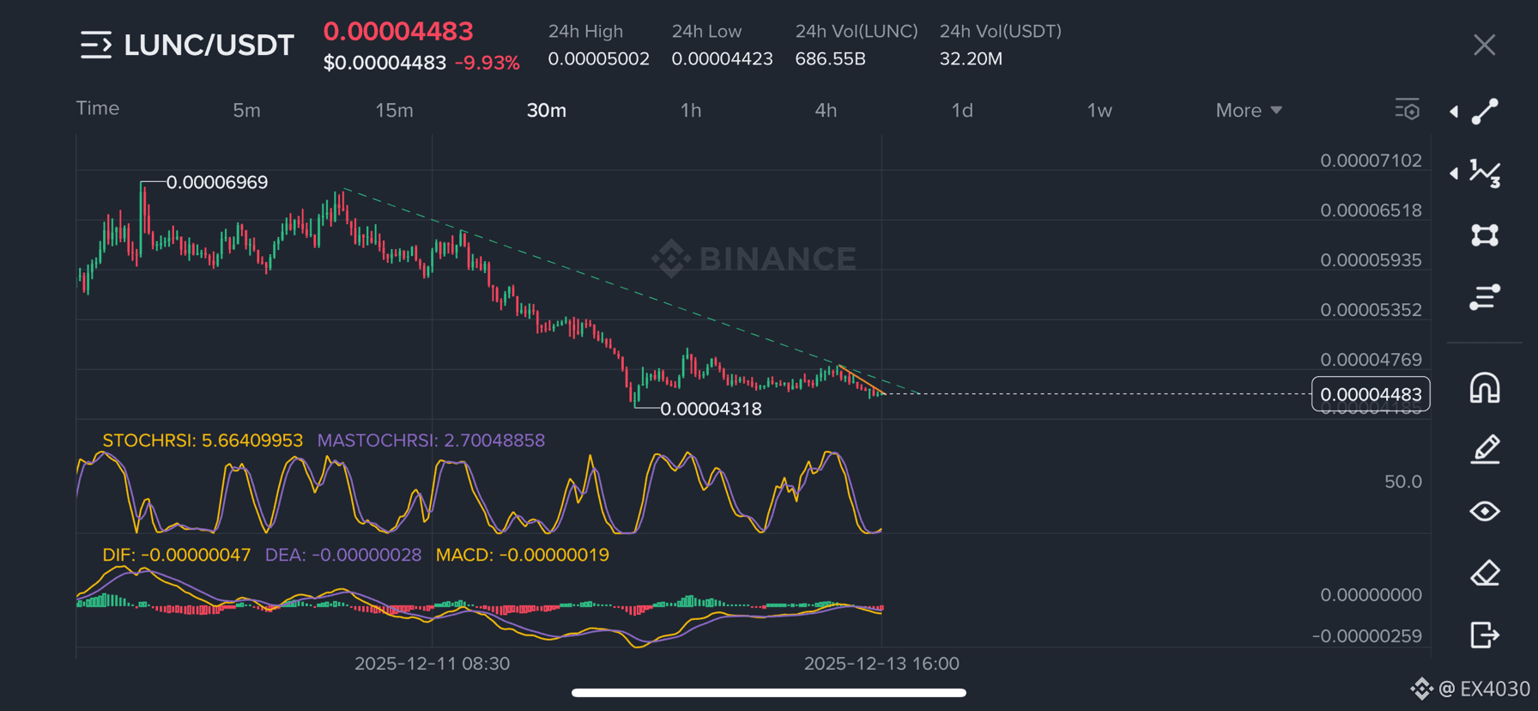Open the chart indicator settings icon
This screenshot has width=1538, height=711.
point(1408,110)
